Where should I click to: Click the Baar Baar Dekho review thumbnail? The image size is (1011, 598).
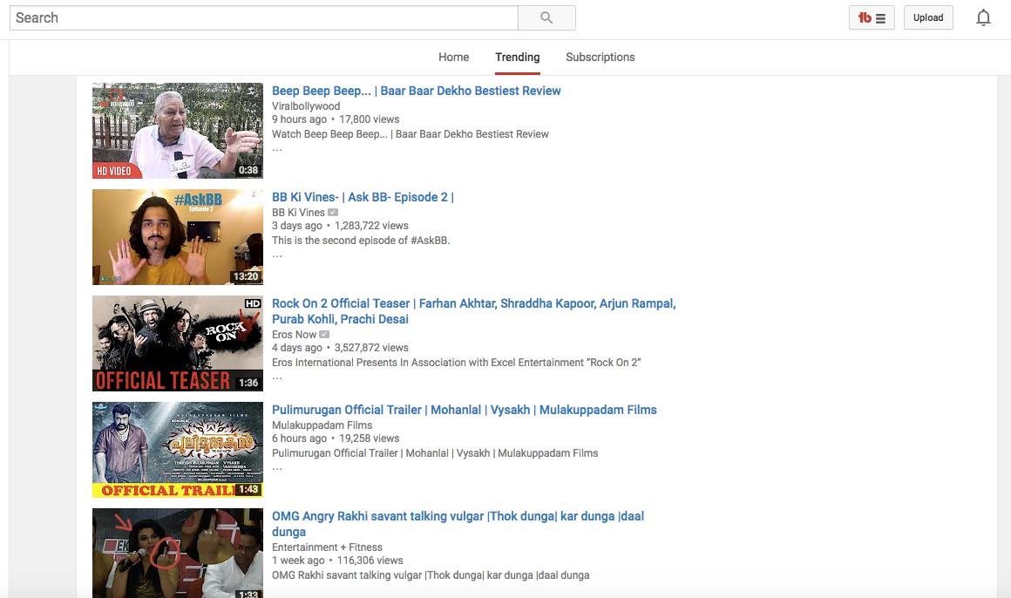pos(177,130)
